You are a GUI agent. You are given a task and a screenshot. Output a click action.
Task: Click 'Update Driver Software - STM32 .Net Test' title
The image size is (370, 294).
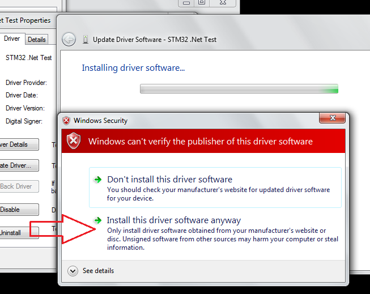point(155,40)
